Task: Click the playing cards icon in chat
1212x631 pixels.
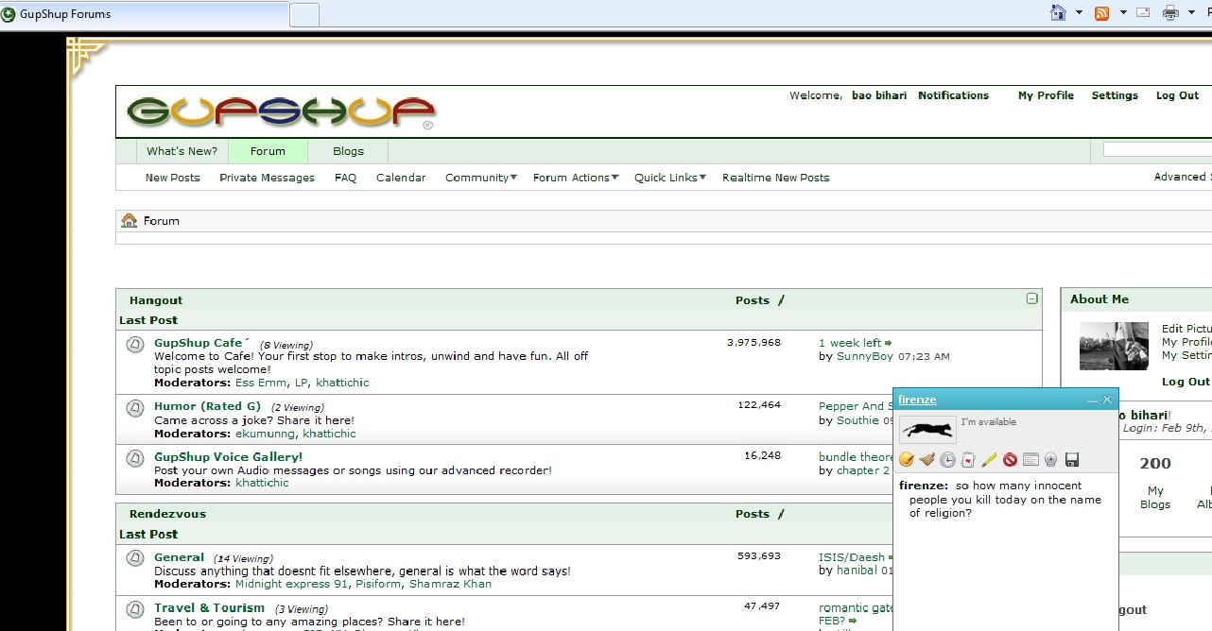Action: pos(968,460)
